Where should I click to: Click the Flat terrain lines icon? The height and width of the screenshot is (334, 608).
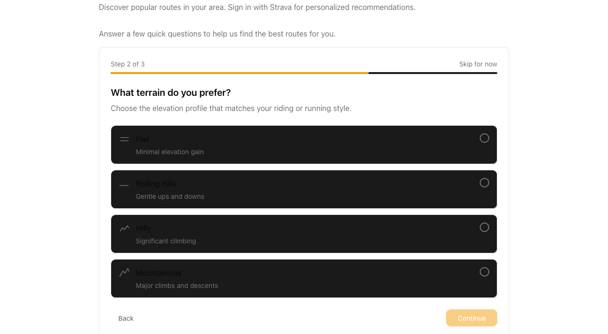124,139
